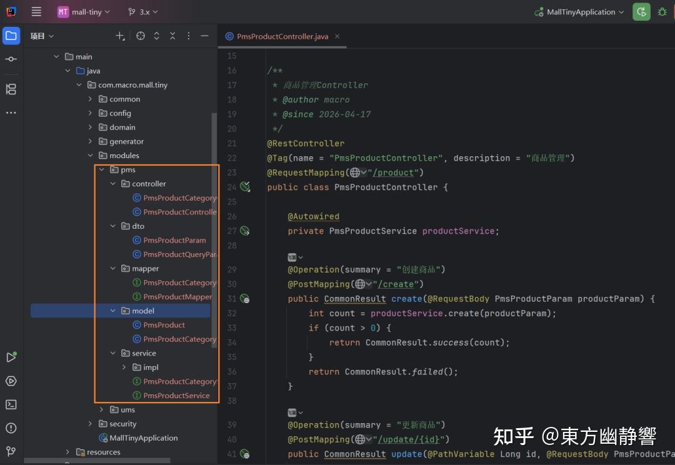Switch to PmsProductController.java tab
The image size is (675, 465).
pyautogui.click(x=282, y=37)
